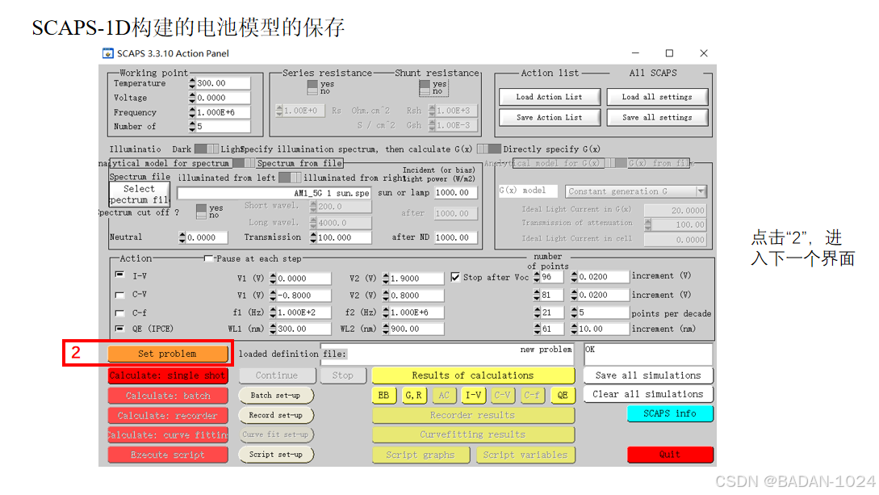
Task: Click Temperature field showing 300.00
Action: tap(223, 83)
